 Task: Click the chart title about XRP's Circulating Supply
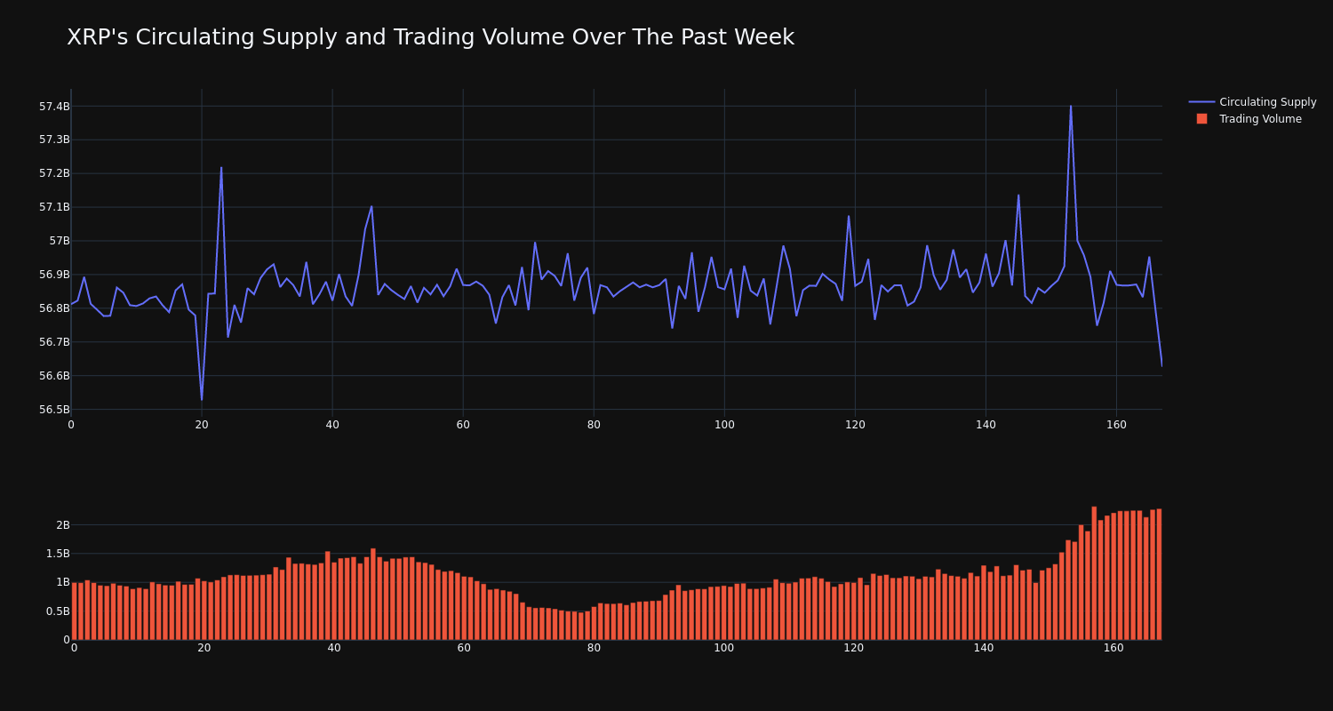click(x=430, y=37)
